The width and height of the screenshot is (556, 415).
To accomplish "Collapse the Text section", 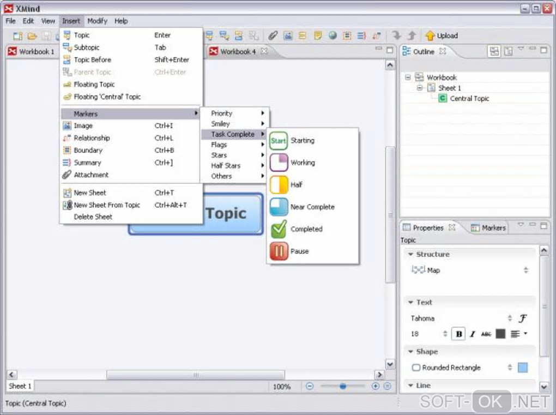I will tap(410, 302).
